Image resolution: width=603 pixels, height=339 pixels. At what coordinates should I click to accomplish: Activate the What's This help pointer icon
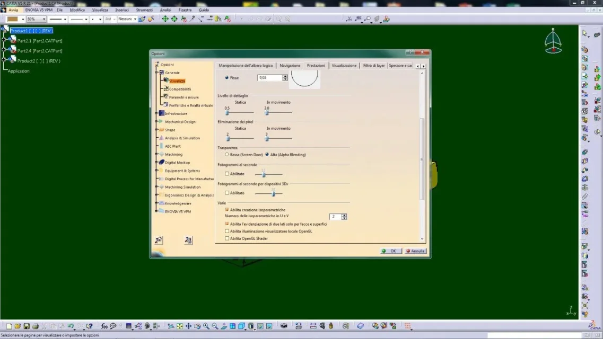(x=89, y=326)
